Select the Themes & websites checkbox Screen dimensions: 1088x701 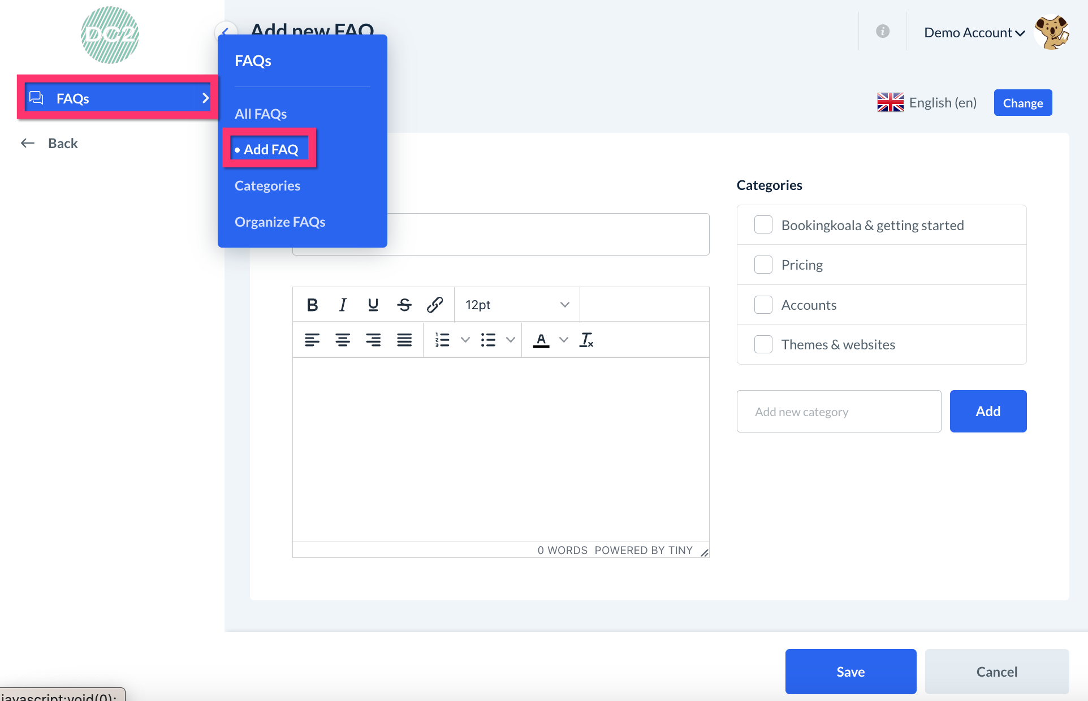click(763, 344)
